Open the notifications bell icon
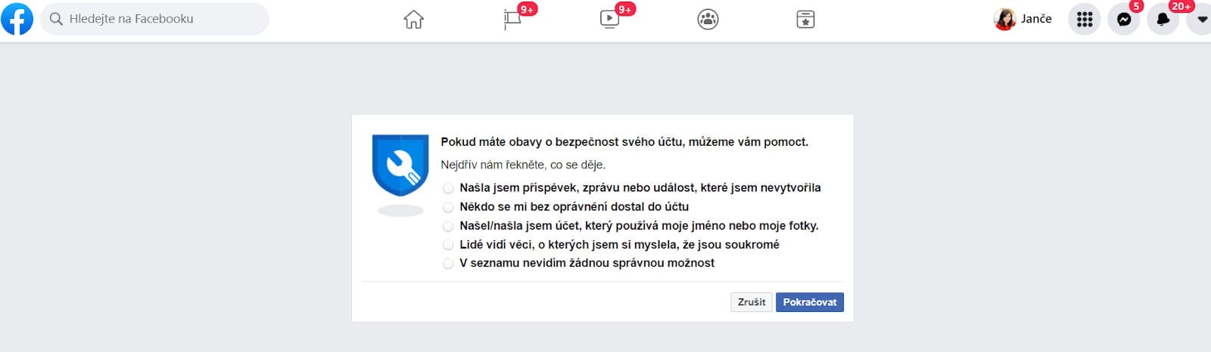This screenshot has width=1211, height=352. point(1163,20)
